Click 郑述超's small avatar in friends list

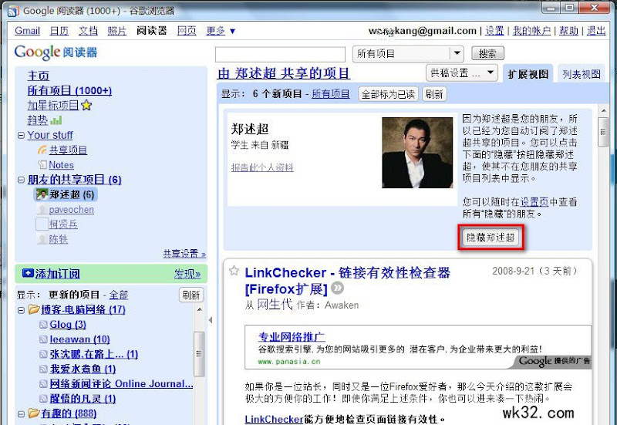coord(42,194)
